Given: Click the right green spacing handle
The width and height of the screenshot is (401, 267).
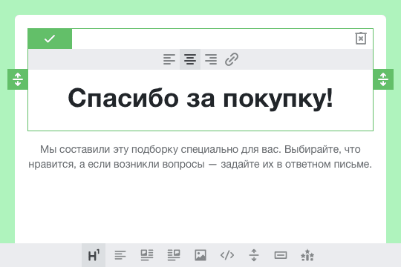Looking at the screenshot, I should pos(383,79).
